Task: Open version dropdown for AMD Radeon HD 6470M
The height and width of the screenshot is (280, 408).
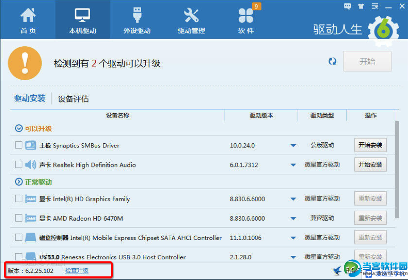Action: tap(293, 219)
